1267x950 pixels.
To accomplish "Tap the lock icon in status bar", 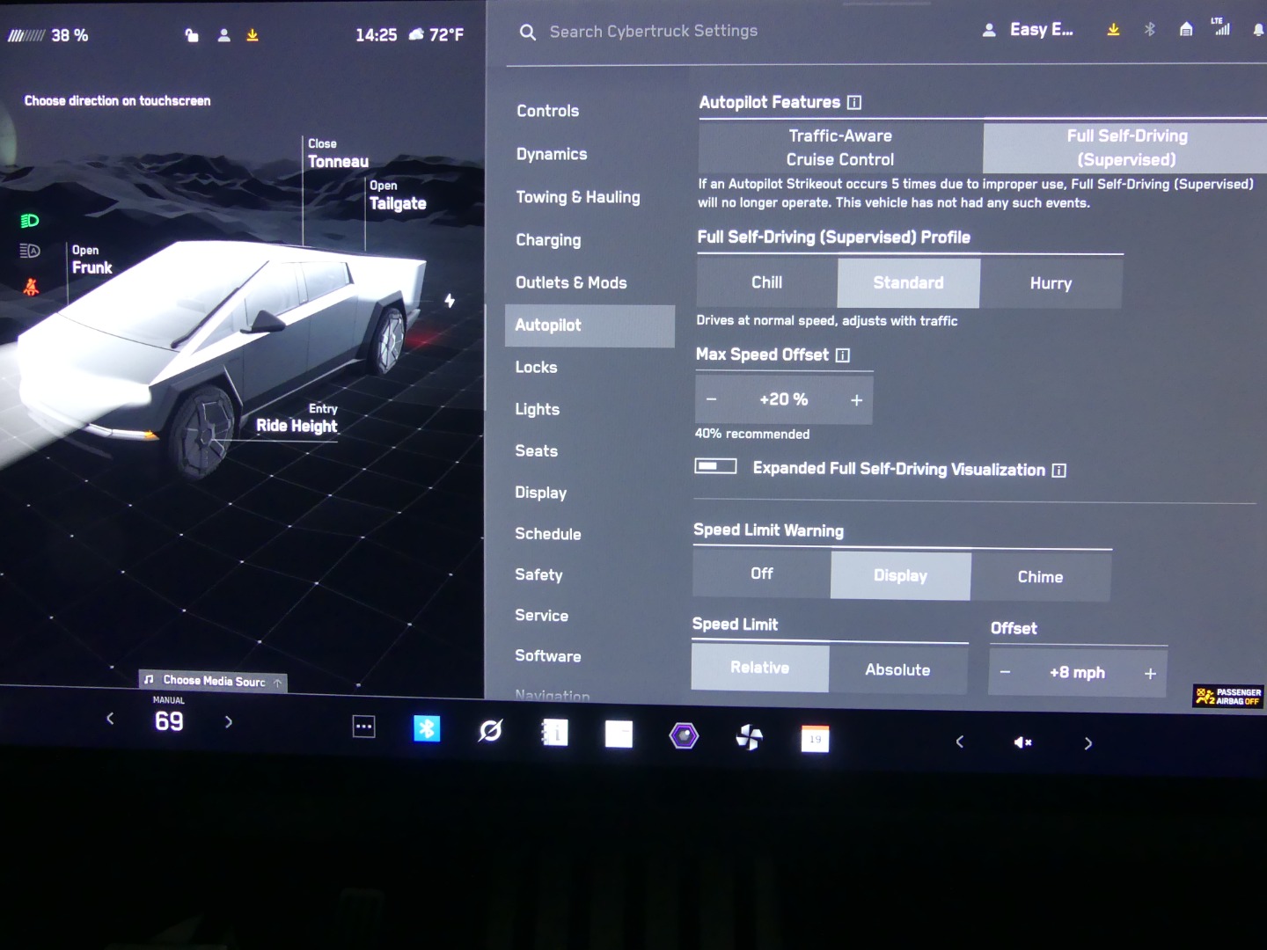I will coord(192,35).
